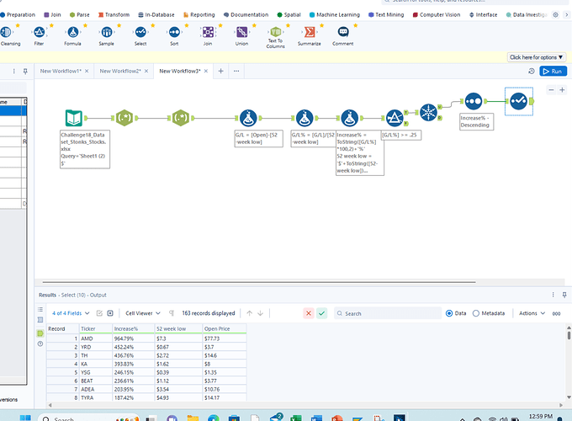Zoom out the canvas with minus
This screenshot has width=572, height=421.
551,90
